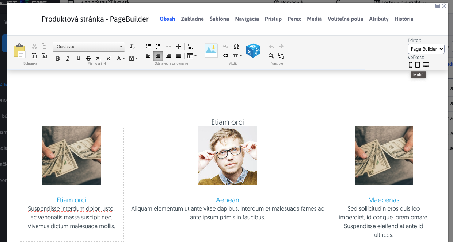
Task: Toggle italic text style
Action: pyautogui.click(x=68, y=58)
